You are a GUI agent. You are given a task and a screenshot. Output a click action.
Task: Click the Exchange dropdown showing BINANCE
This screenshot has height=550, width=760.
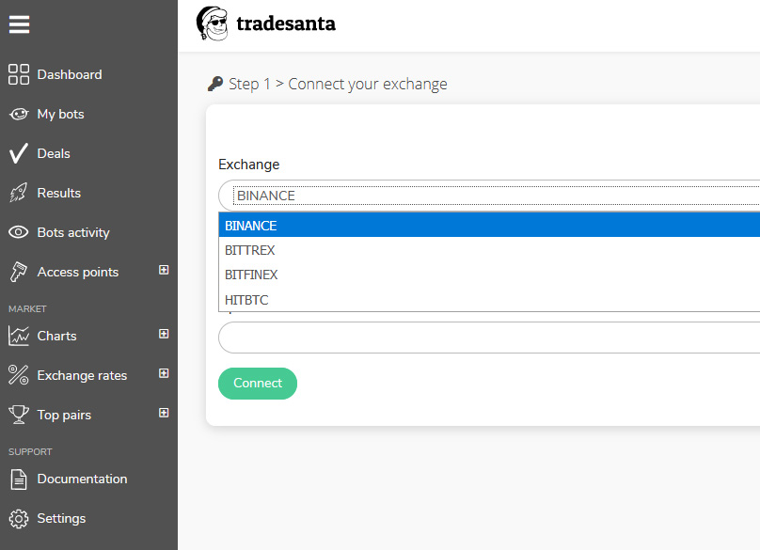489,196
